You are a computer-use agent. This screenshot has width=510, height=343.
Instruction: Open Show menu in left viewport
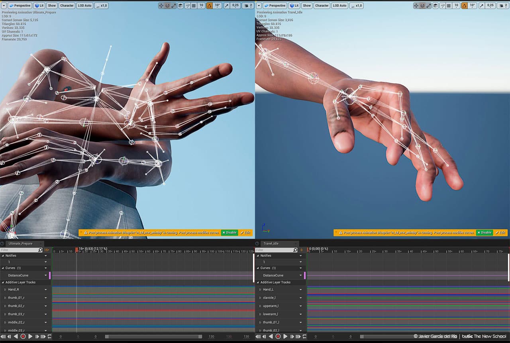(52, 6)
